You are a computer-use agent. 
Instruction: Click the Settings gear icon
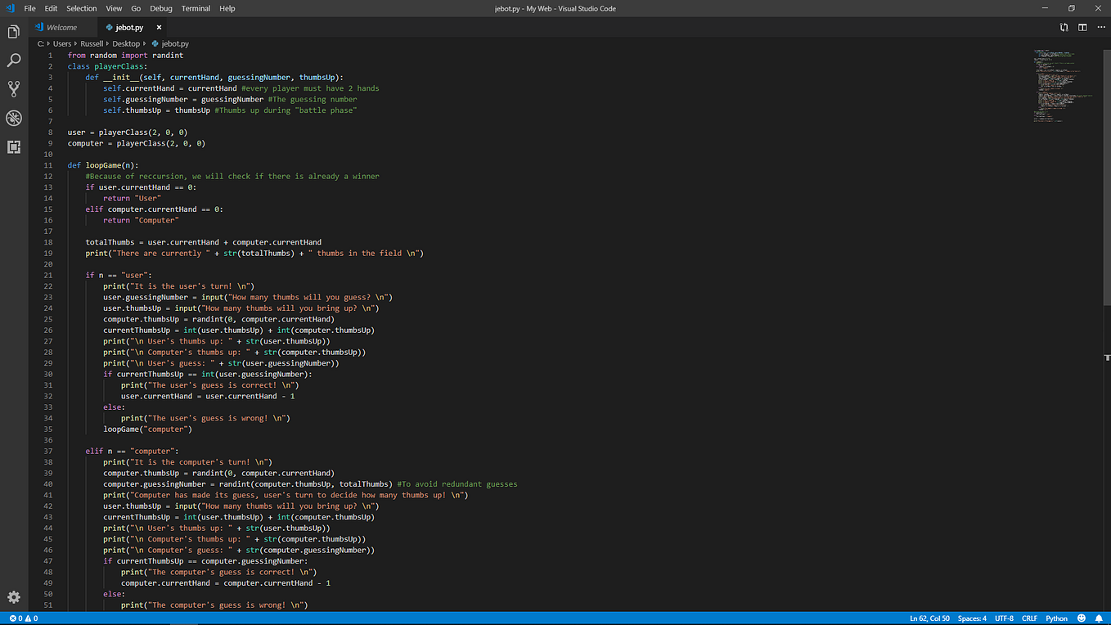(x=13, y=598)
